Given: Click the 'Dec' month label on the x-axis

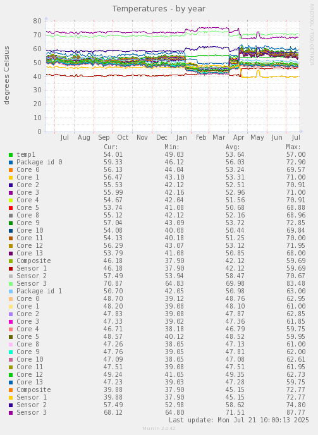Looking at the screenshot, I should tap(161, 138).
